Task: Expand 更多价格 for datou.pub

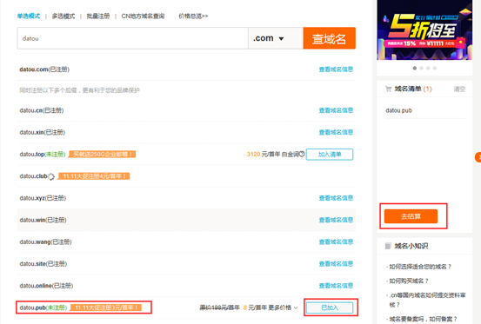Action: (284, 307)
